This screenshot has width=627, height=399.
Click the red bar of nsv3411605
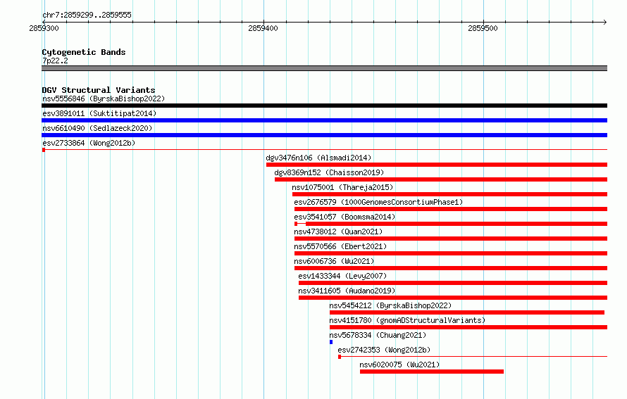click(x=453, y=298)
